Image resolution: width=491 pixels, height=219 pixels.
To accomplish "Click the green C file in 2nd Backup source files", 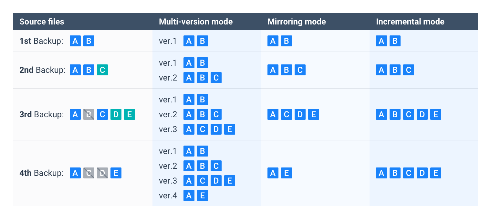I will 102,70.
